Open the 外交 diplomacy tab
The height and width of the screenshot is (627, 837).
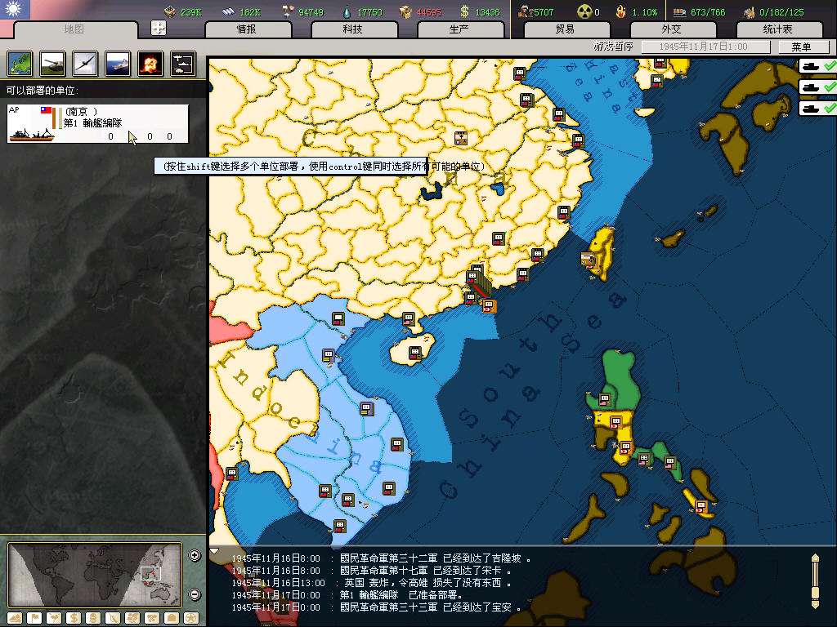tap(672, 29)
